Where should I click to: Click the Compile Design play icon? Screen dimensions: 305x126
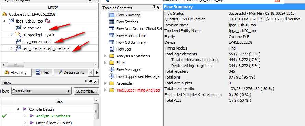[25, 109]
